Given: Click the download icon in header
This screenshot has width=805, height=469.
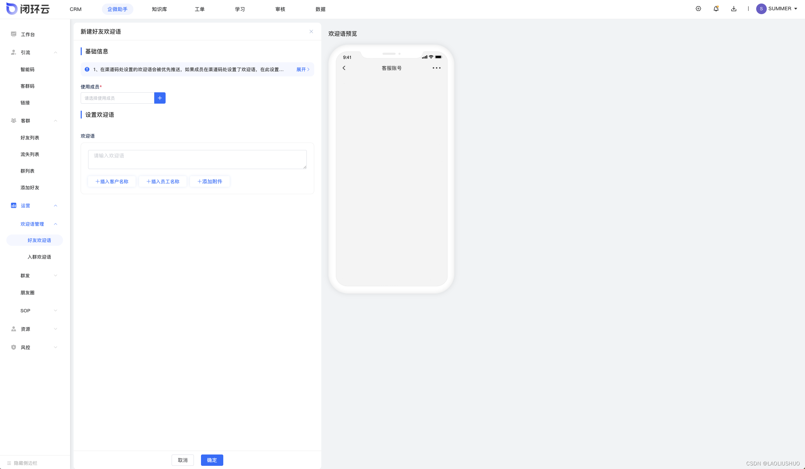Looking at the screenshot, I should pyautogui.click(x=734, y=9).
